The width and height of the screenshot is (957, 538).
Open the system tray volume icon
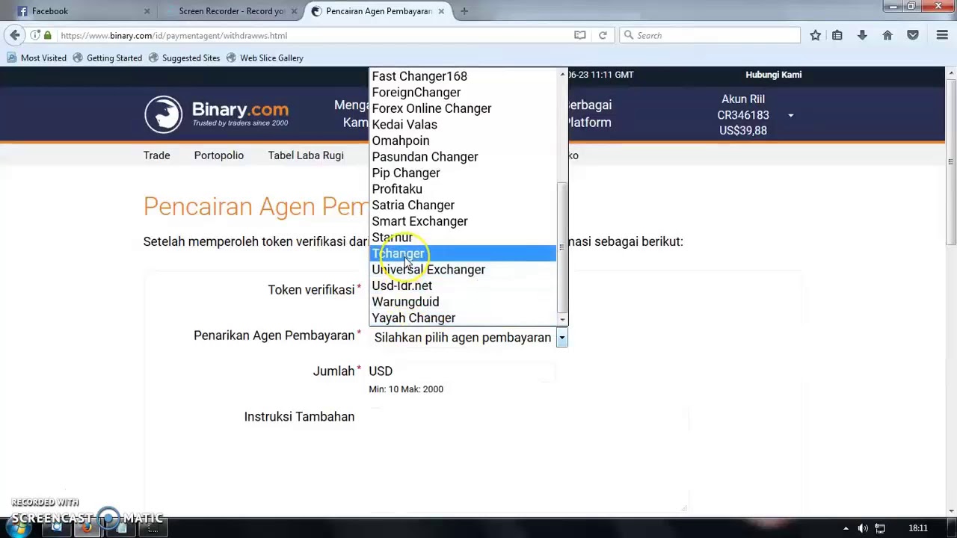(x=863, y=528)
